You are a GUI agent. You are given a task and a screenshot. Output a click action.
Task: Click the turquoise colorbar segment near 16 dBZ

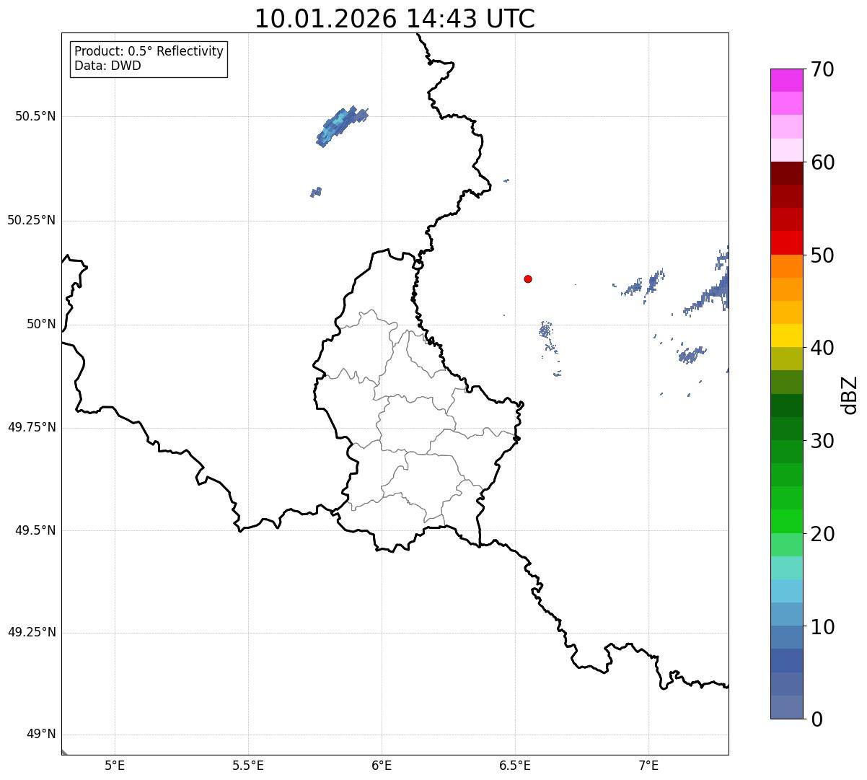(787, 568)
